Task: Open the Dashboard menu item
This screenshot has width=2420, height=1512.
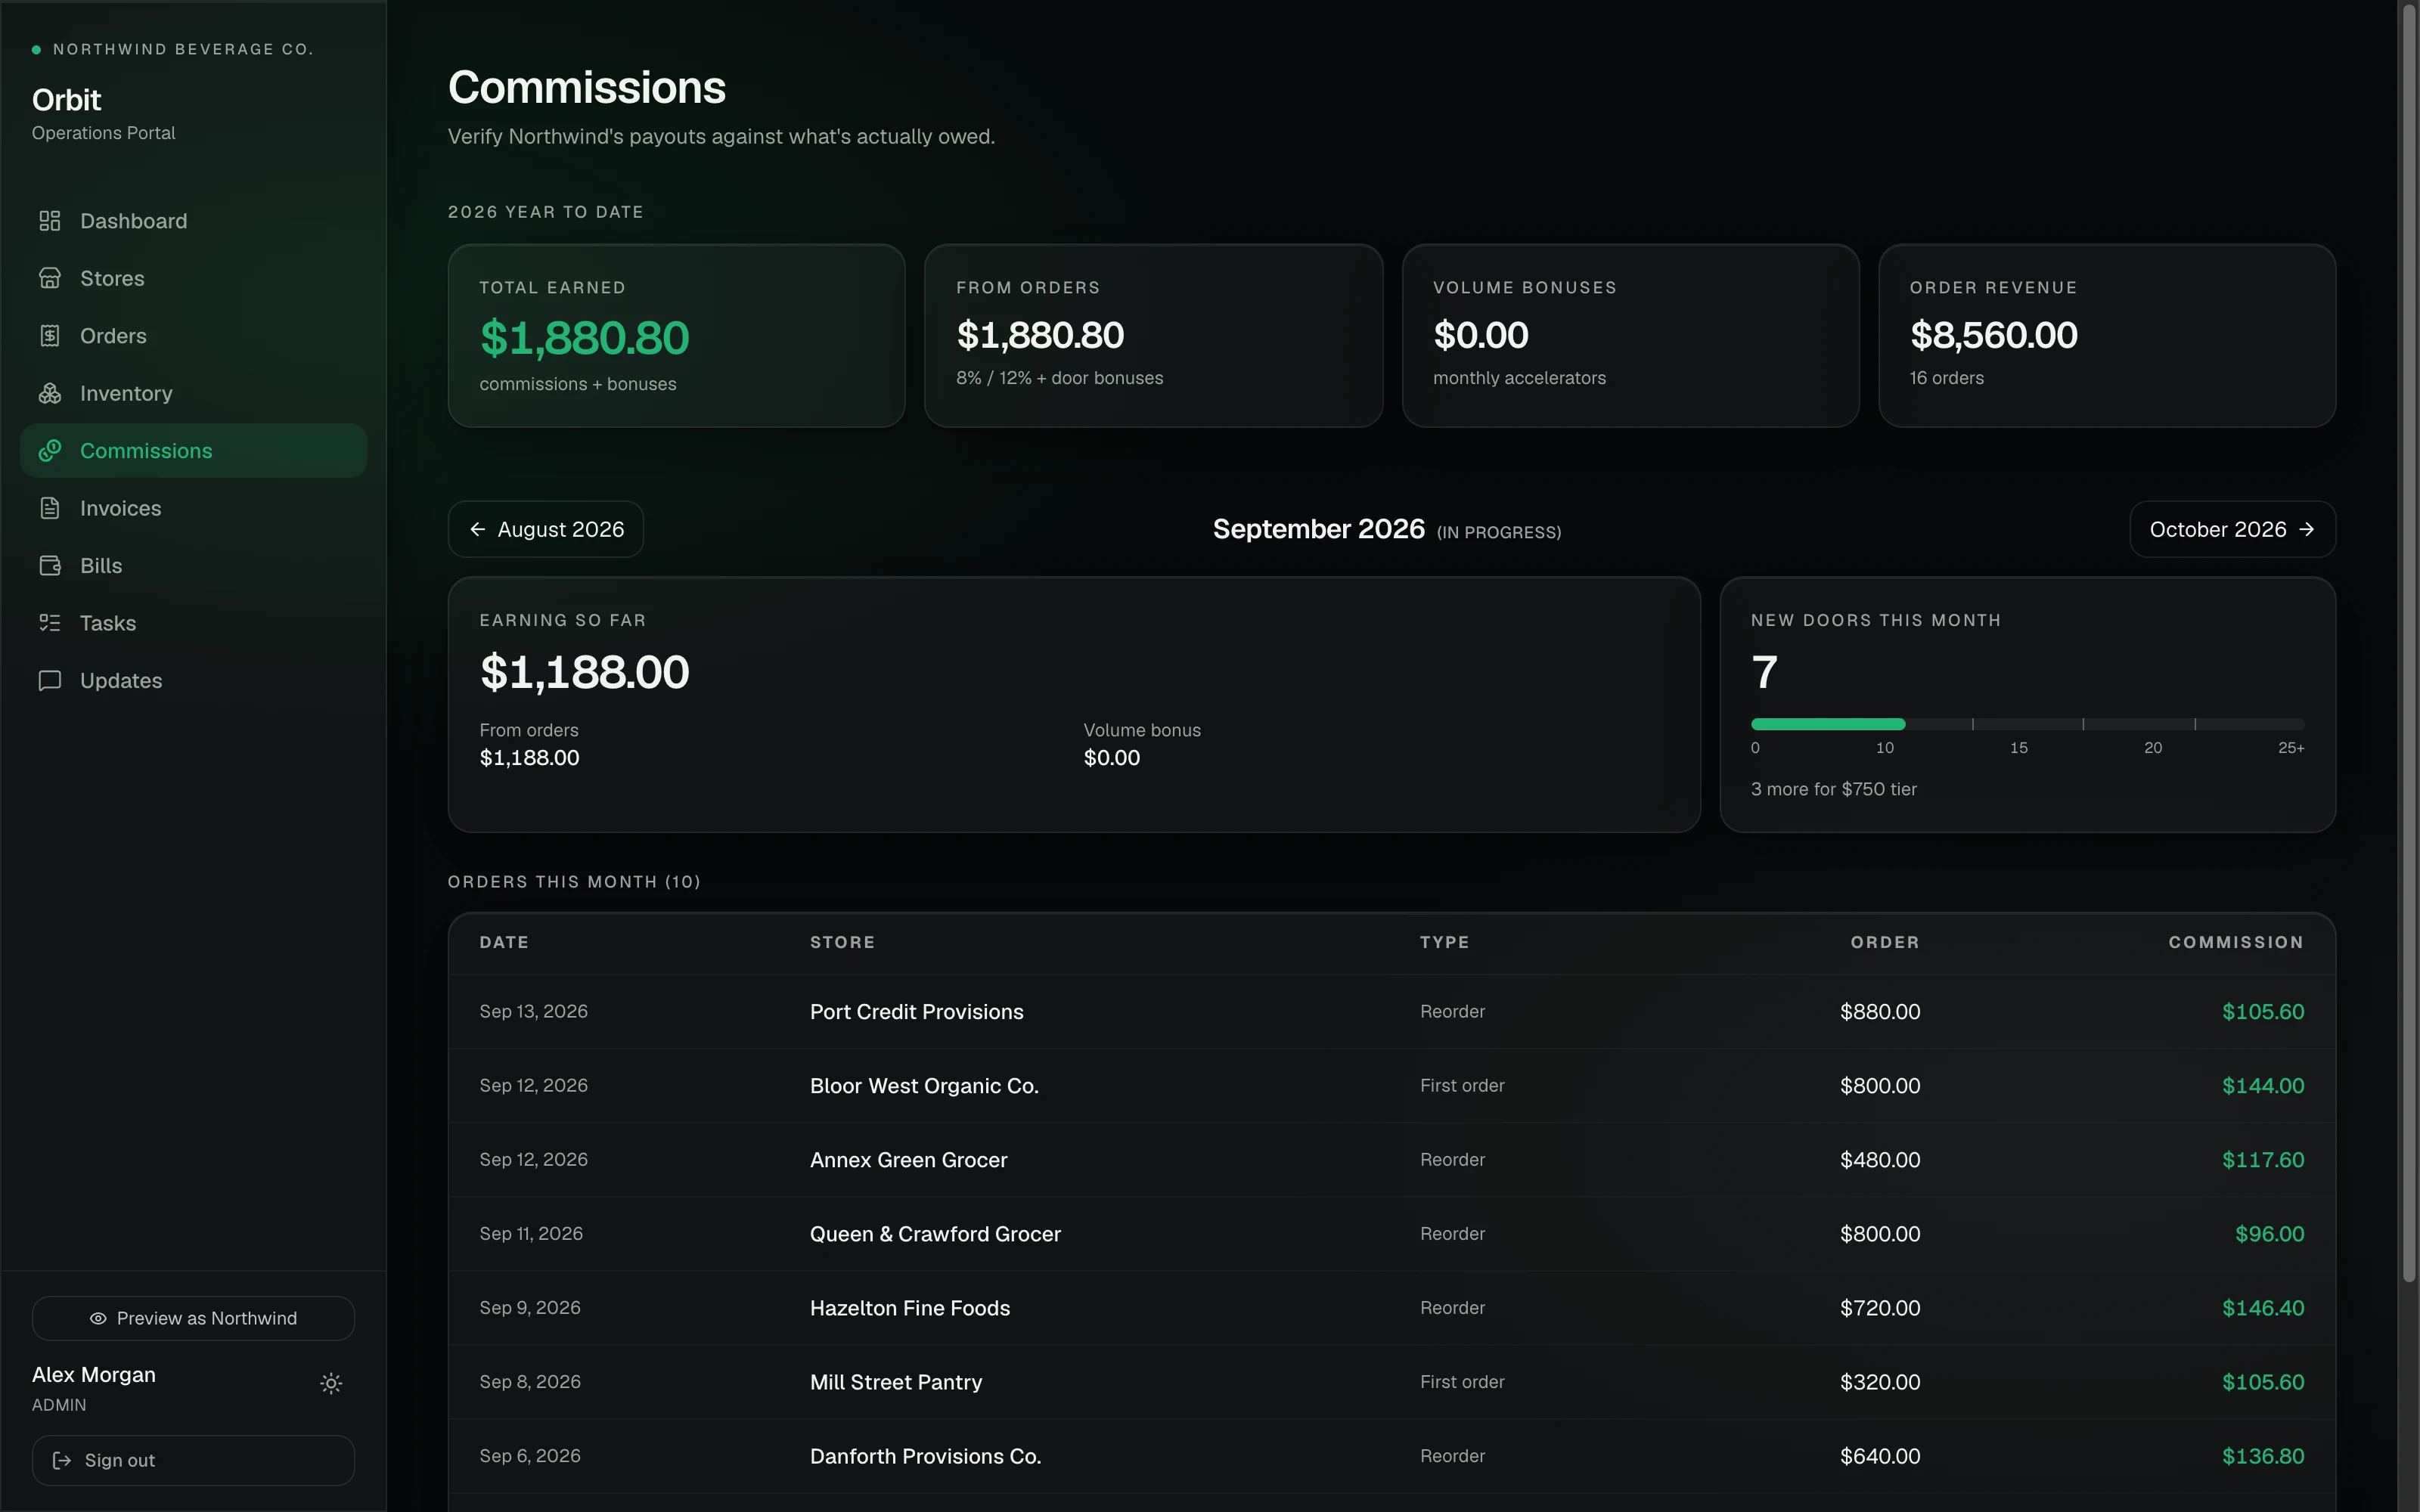Action: pyautogui.click(x=193, y=221)
